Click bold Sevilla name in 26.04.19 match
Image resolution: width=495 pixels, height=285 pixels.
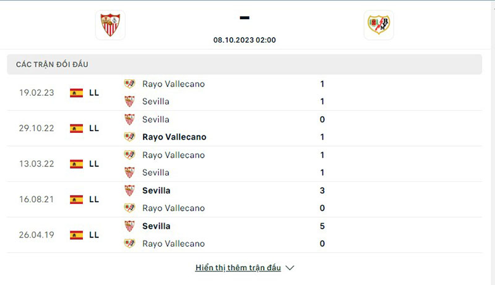pyautogui.click(x=156, y=226)
